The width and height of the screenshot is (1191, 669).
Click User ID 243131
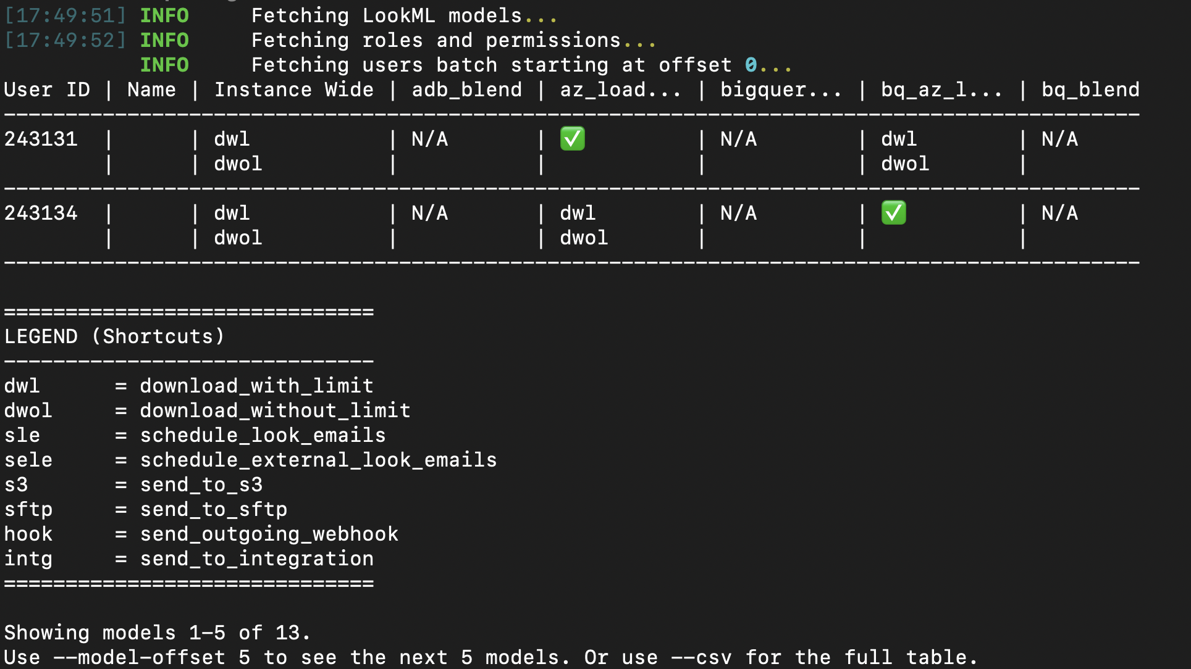pos(41,139)
